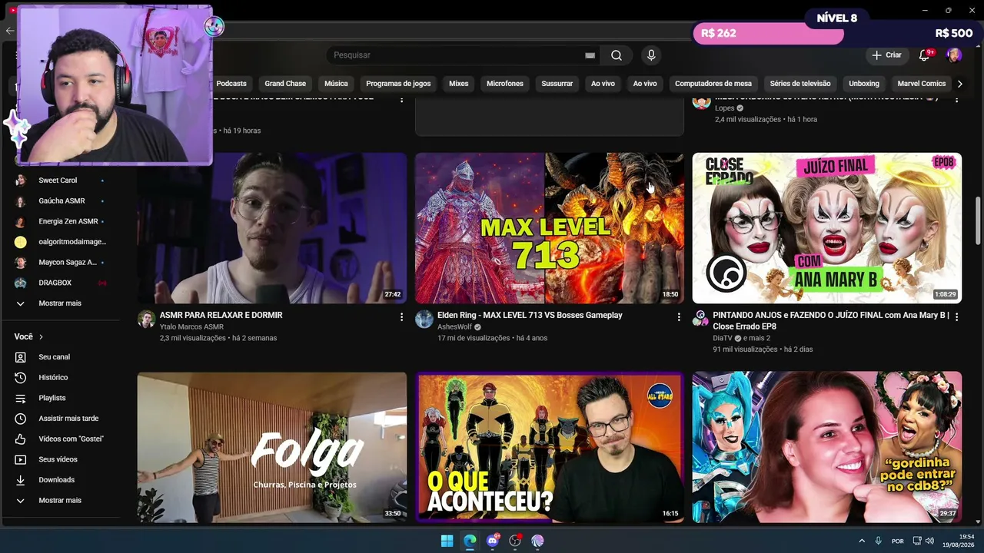Select the Séries de televisão chip
Image resolution: width=984 pixels, height=553 pixels.
[800, 84]
